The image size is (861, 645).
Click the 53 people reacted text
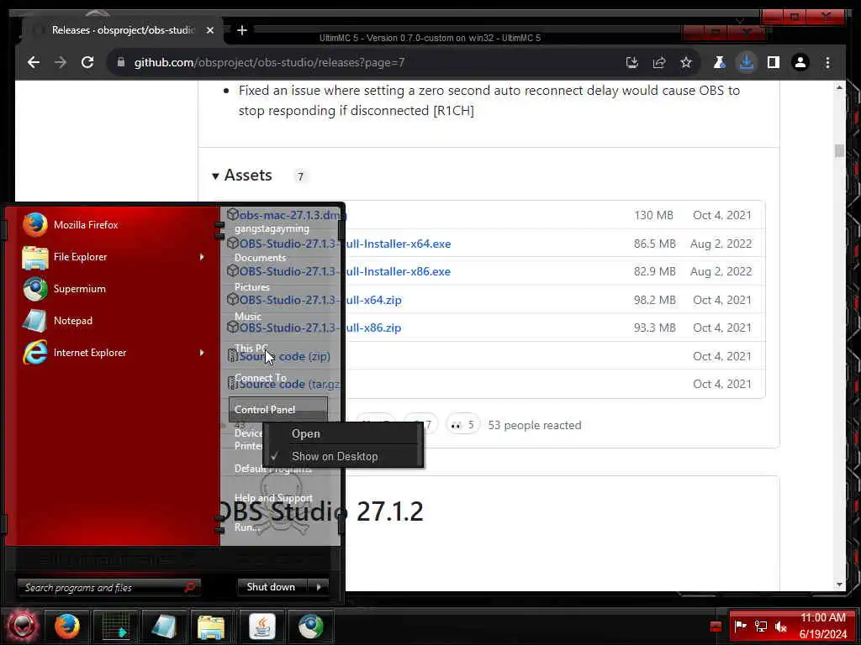[534, 425]
